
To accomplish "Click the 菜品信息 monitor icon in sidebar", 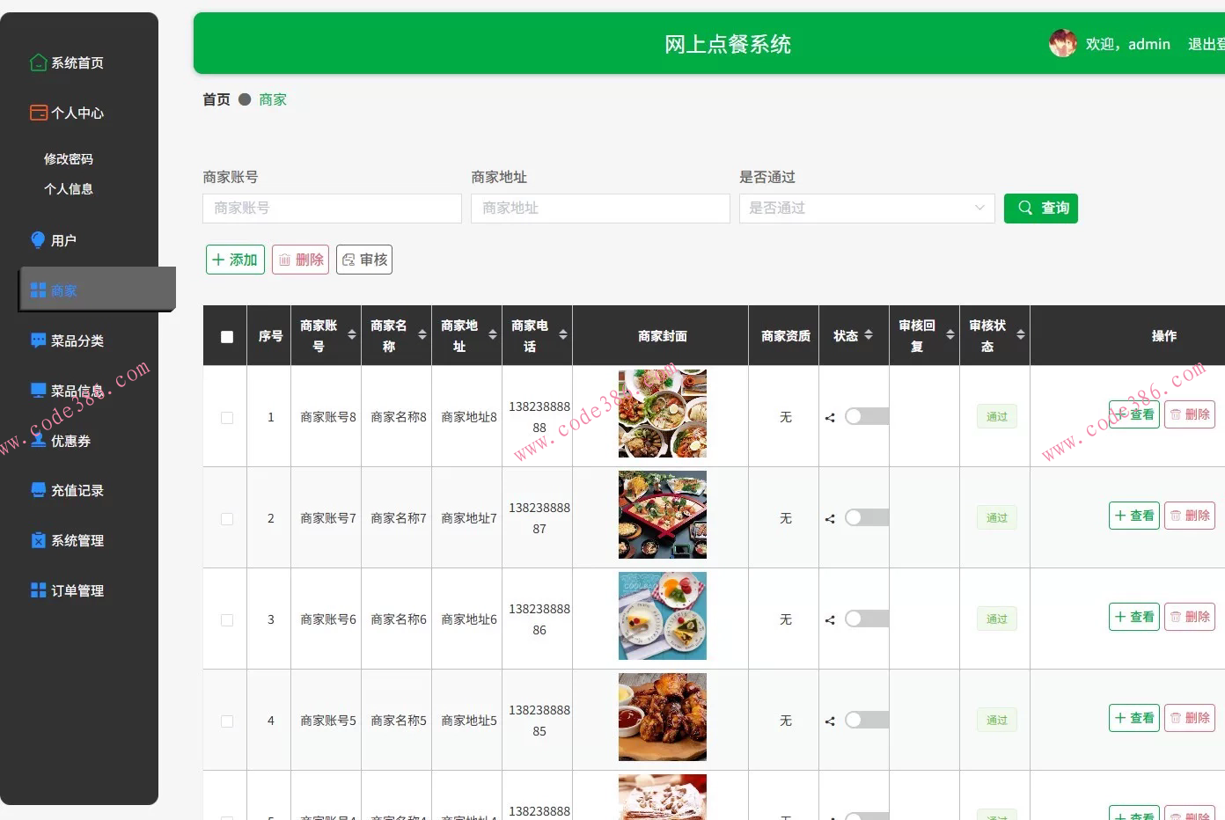I will click(36, 390).
